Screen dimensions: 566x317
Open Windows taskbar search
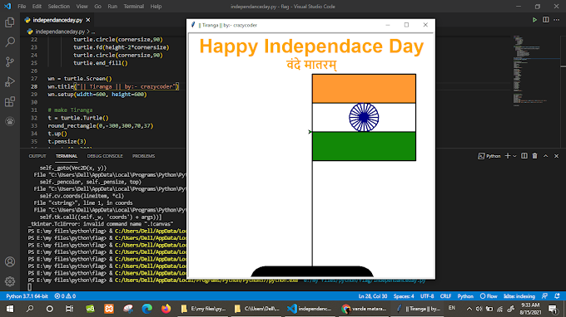point(30,309)
